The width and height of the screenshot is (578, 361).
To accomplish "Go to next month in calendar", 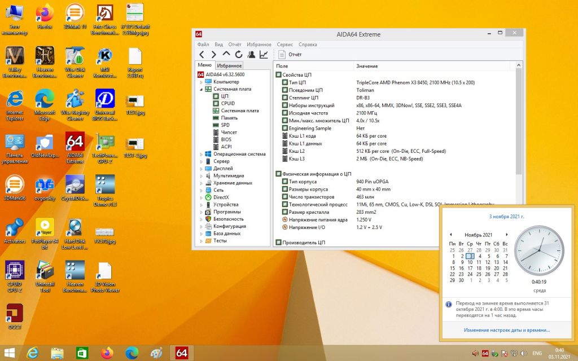I will 507,235.
